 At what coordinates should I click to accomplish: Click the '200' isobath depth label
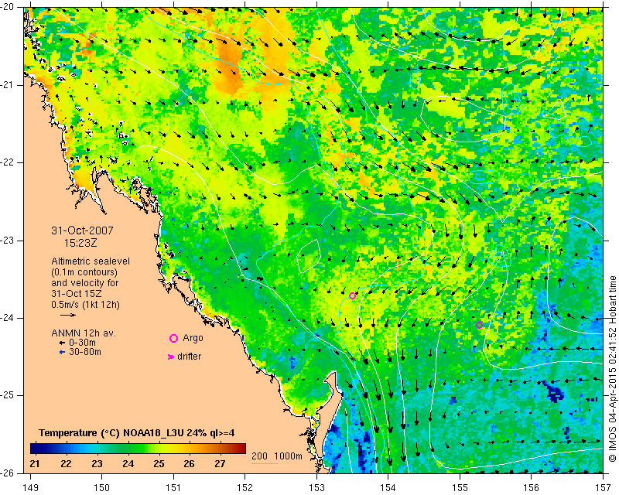pyautogui.click(x=259, y=456)
